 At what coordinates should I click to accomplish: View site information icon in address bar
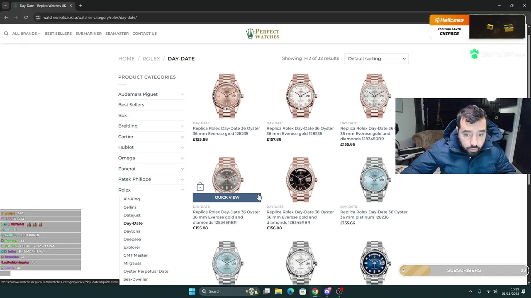pyautogui.click(x=38, y=17)
